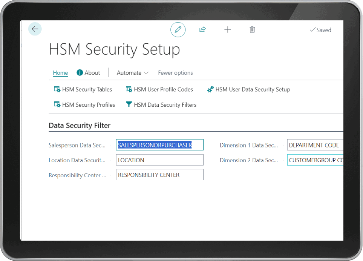Screen dimensions: 363x261
Task: Add a new record with plus icon
Action: [x=228, y=29]
